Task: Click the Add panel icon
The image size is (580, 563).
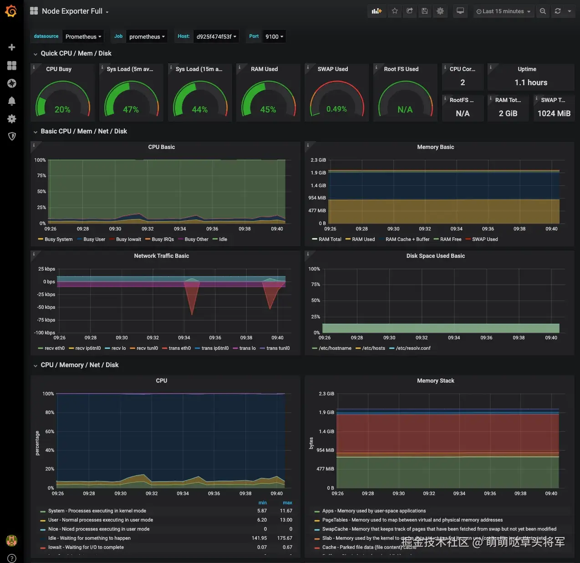Action: [376, 11]
